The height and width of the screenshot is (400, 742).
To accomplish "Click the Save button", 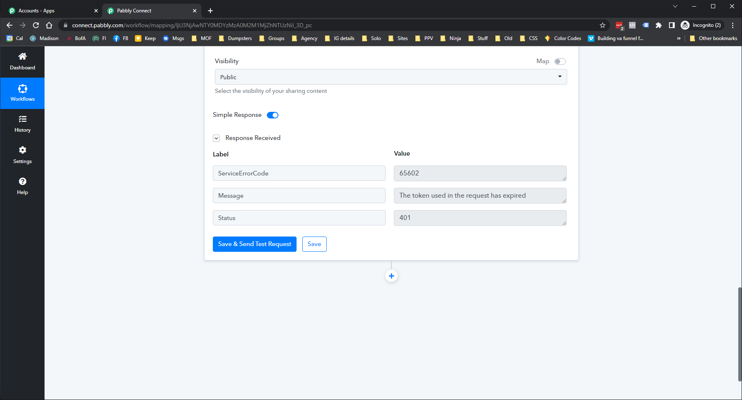I will (x=314, y=244).
